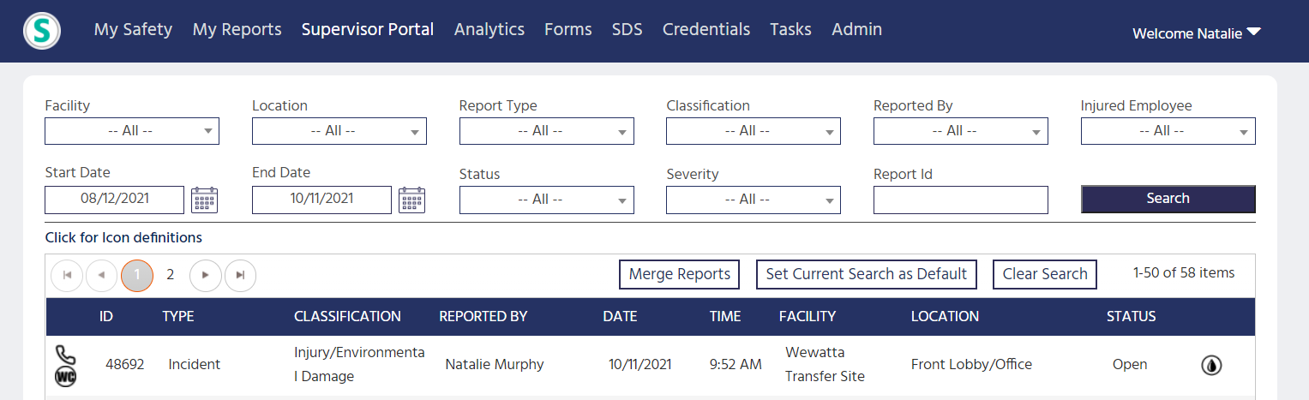1309x400 pixels.
Task: Sort by the LOCATION column header
Action: click(x=945, y=316)
